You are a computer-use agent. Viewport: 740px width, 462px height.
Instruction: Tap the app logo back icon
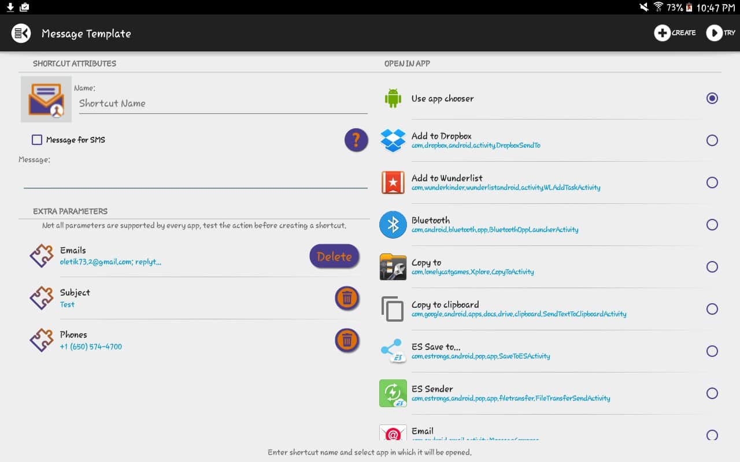[21, 33]
